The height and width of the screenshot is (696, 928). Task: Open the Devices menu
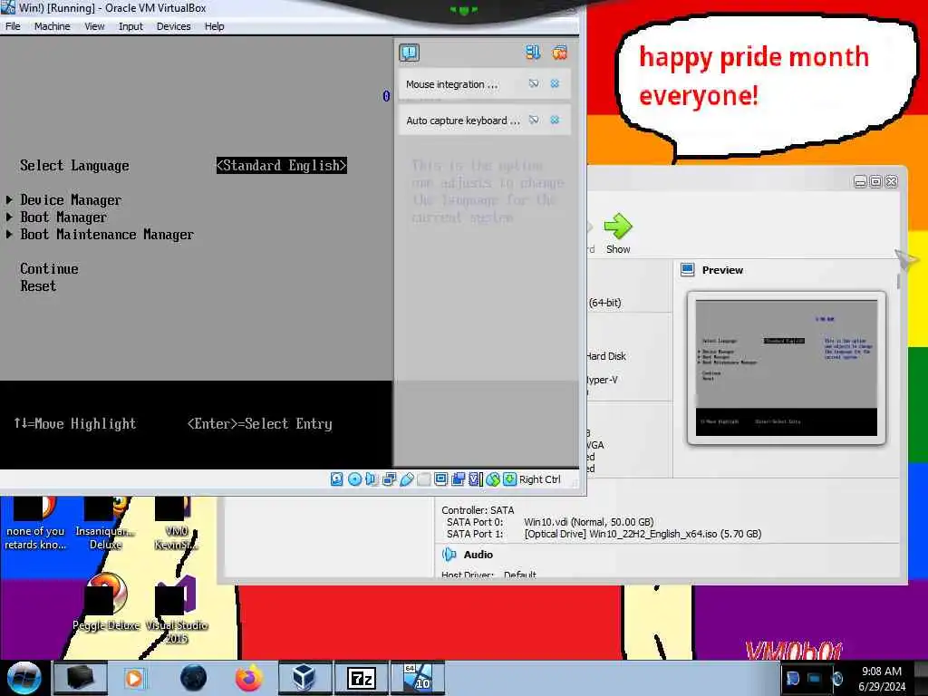tap(173, 26)
